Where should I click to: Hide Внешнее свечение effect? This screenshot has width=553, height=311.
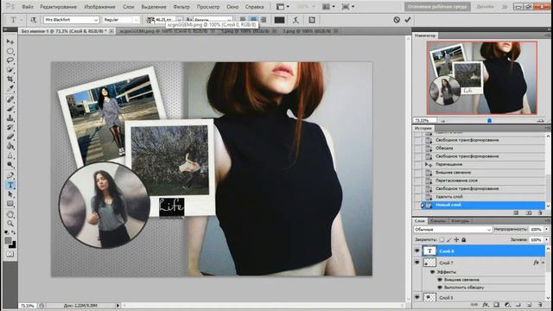(x=440, y=280)
